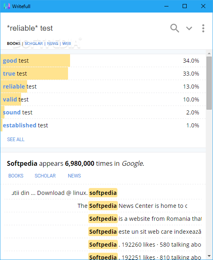Viewport: 213px width, 260px height.
Task: Click the 'good test' result
Action: (103, 61)
